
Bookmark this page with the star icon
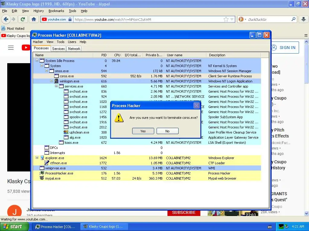pos(226,19)
